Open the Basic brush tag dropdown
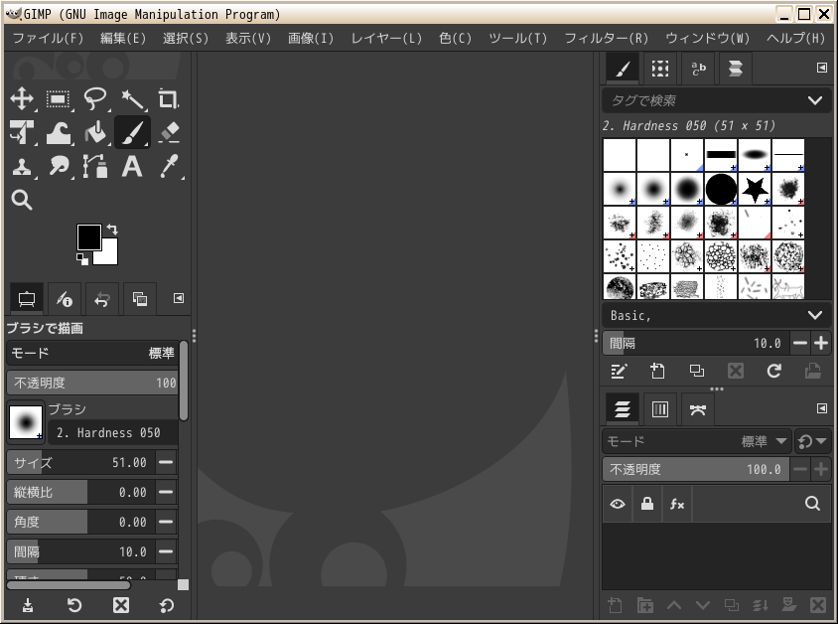This screenshot has height=624, width=838. [815, 315]
